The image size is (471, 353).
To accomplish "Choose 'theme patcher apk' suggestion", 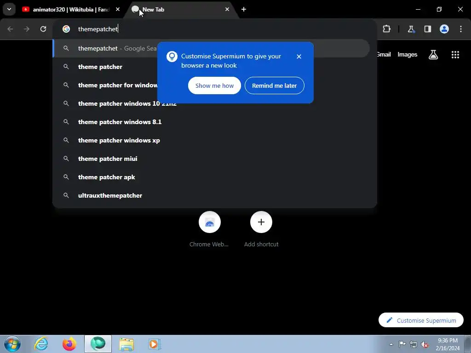I will click(211, 177).
